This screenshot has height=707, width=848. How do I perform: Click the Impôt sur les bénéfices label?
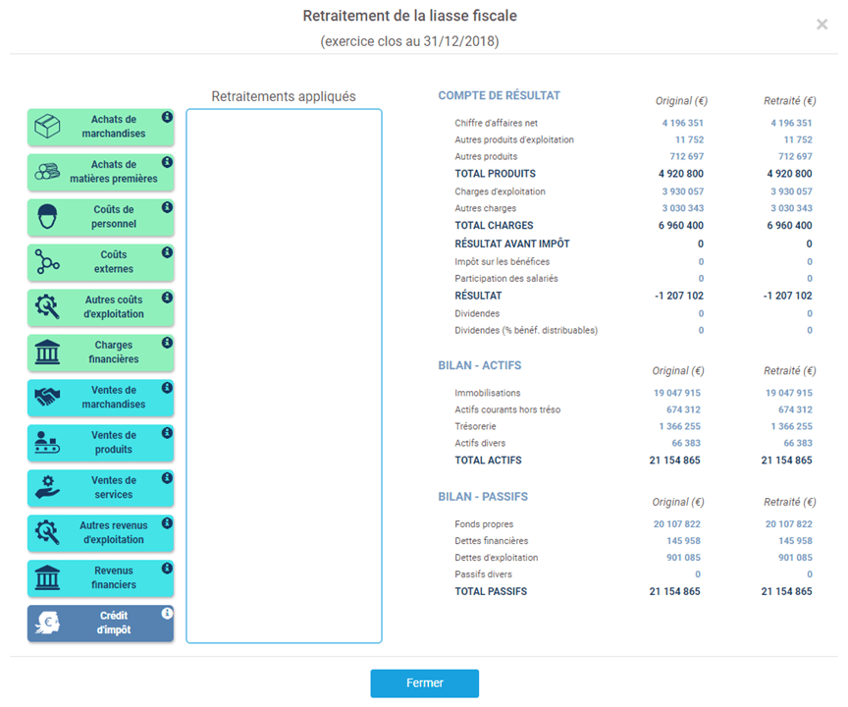(502, 262)
